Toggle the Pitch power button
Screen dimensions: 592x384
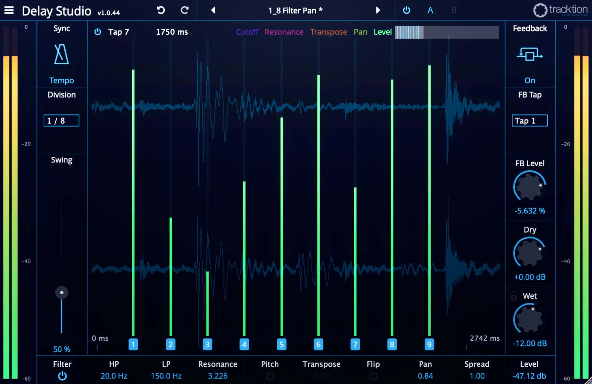[270, 376]
